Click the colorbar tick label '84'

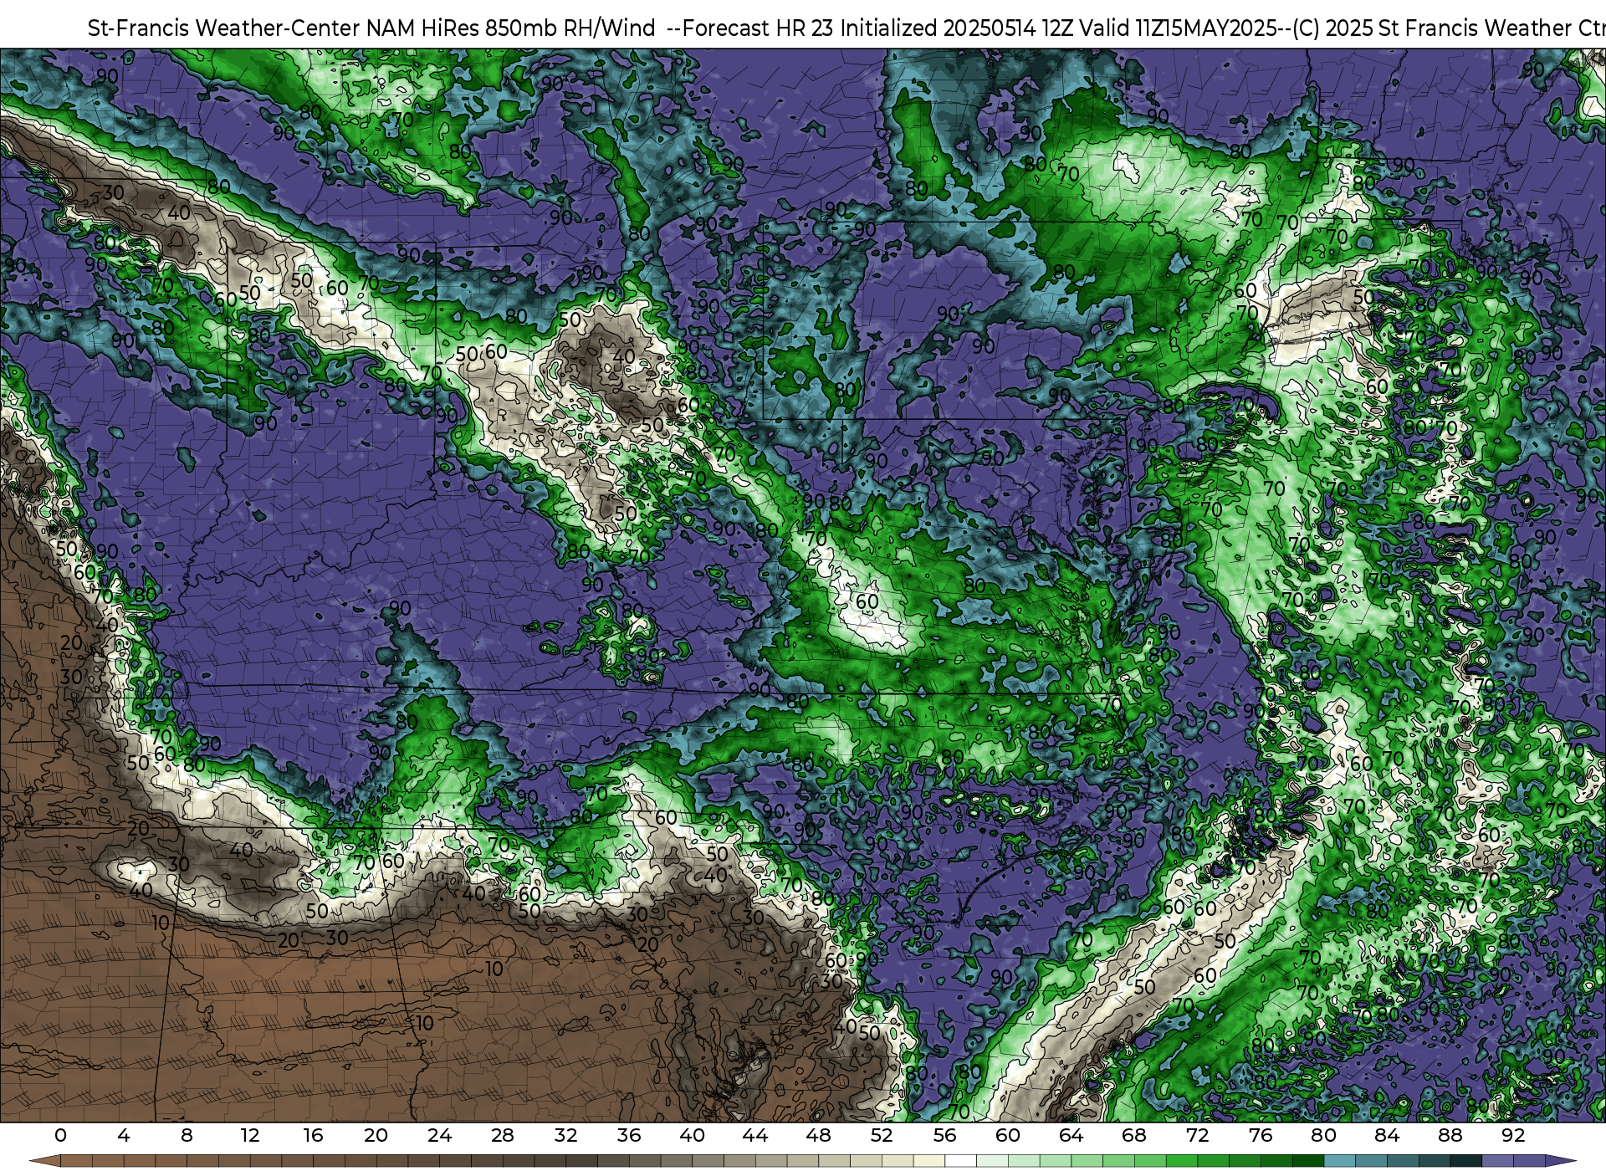1387,1135
